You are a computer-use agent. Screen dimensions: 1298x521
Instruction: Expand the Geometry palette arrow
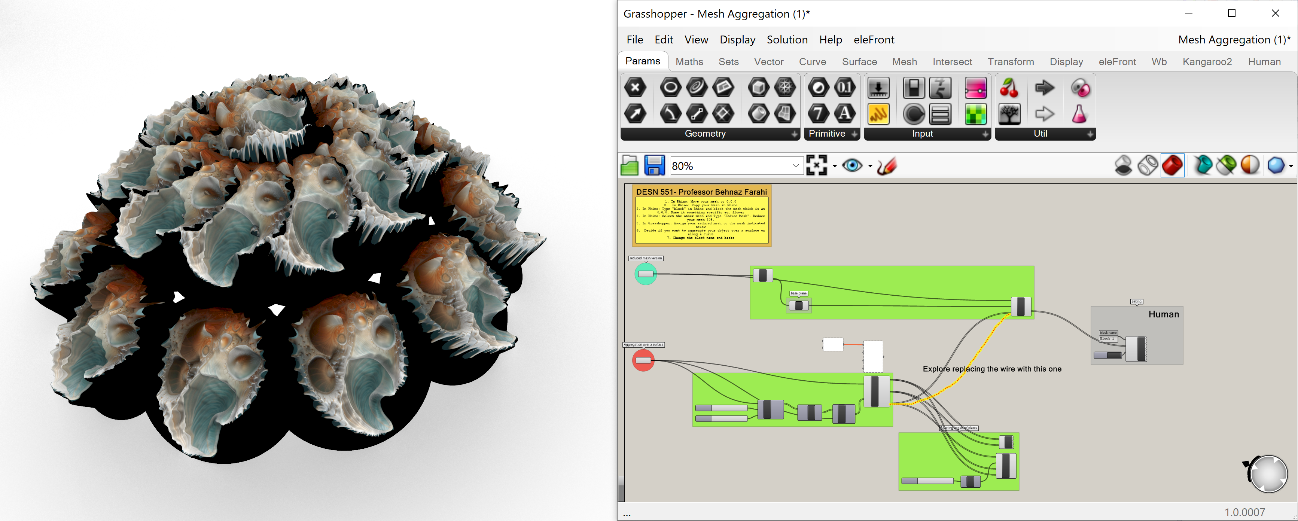coord(795,134)
